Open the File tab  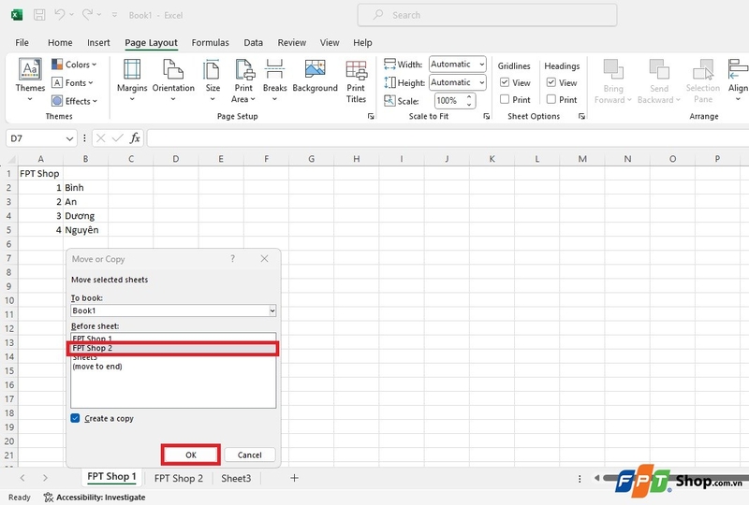pos(22,42)
